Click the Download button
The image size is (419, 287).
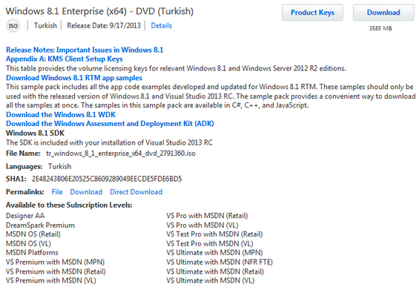point(383,13)
